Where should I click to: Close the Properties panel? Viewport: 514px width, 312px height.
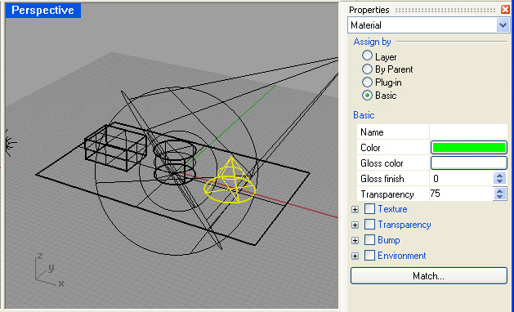(x=505, y=10)
